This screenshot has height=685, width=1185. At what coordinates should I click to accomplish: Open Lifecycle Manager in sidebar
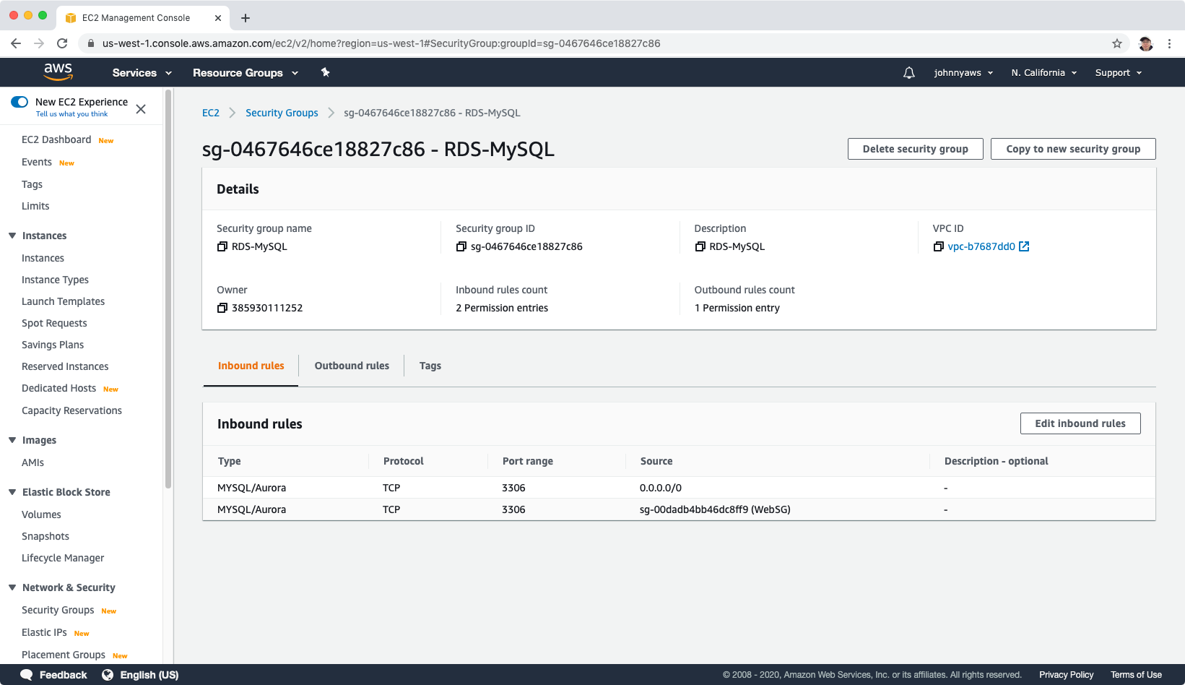click(63, 558)
